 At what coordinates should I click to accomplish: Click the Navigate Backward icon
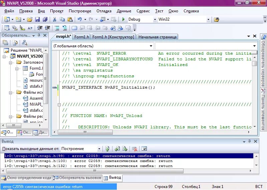tap(103, 19)
